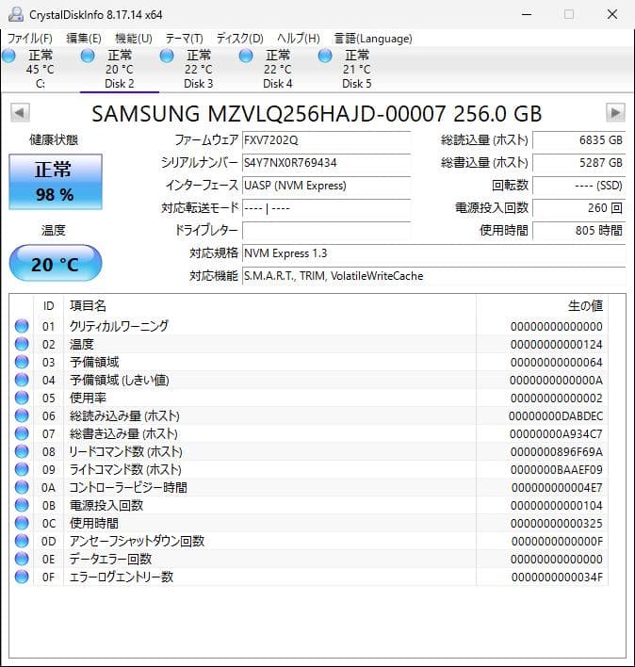The width and height of the screenshot is (635, 667).
Task: Click raw value 000000000004E7
Action: (x=557, y=487)
